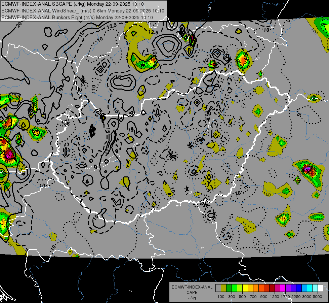Viewport: 329px width, 303px height.
Task: Click the WindShear 0-6km title line
Action: point(83,11)
